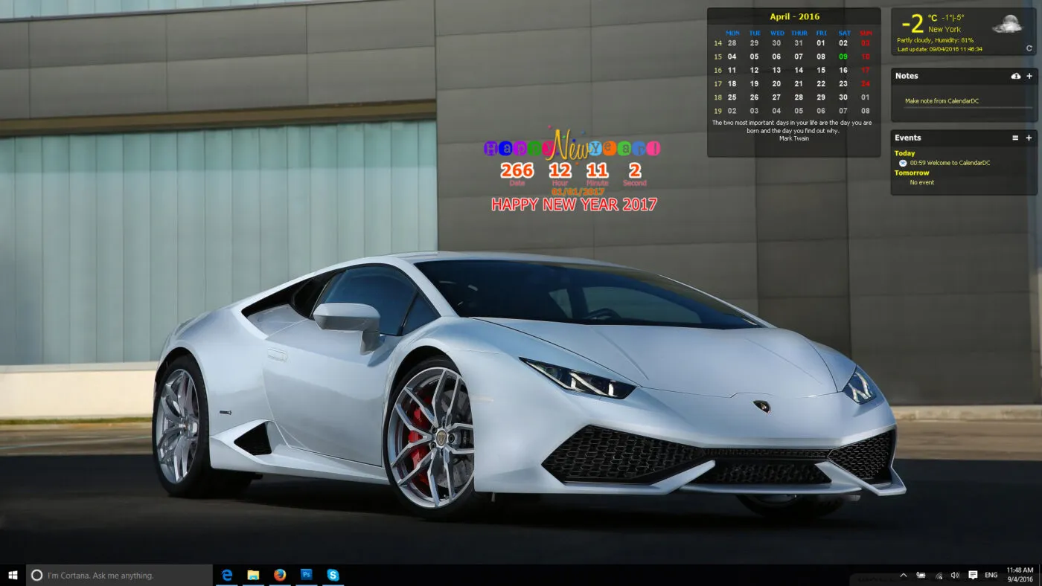
Task: Click the cloud sync icon in Notes
Action: pyautogui.click(x=1015, y=76)
